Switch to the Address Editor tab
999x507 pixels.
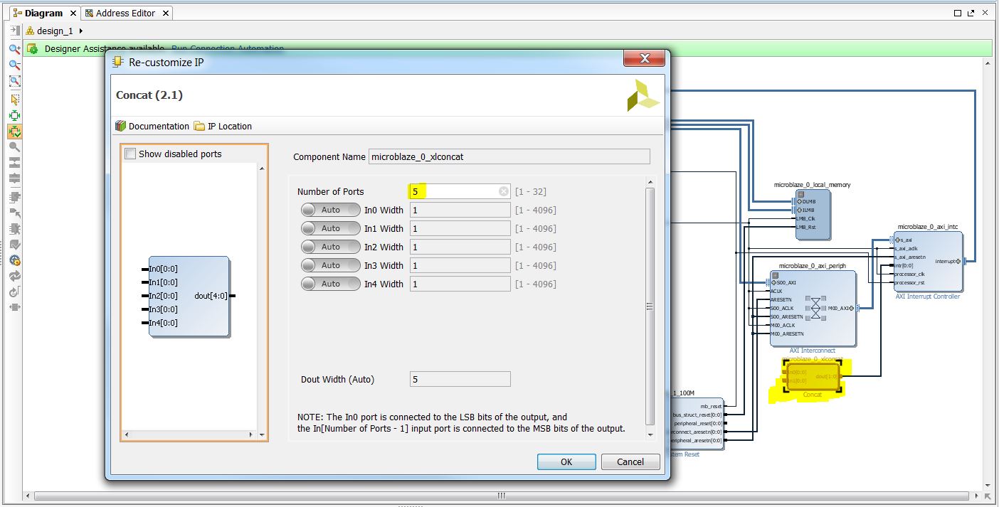(127, 14)
